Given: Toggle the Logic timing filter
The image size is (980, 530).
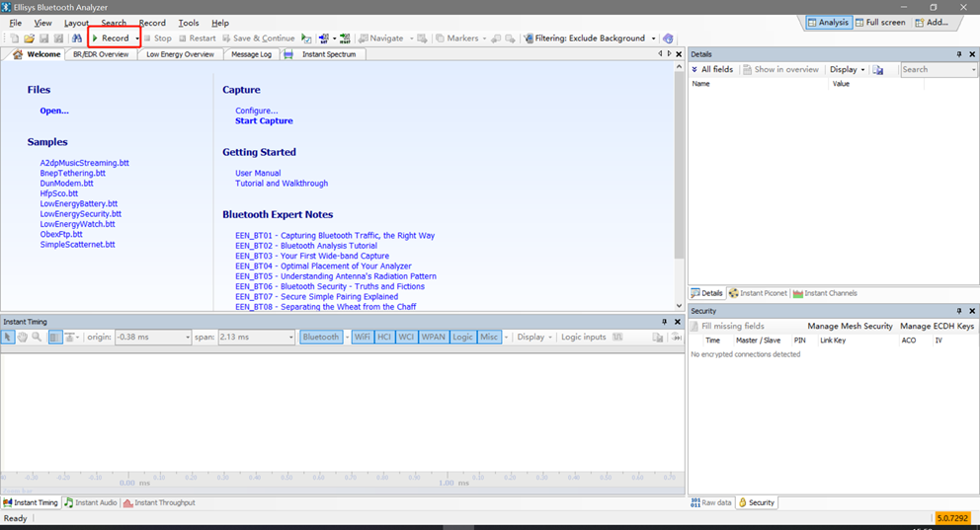Looking at the screenshot, I should [462, 338].
